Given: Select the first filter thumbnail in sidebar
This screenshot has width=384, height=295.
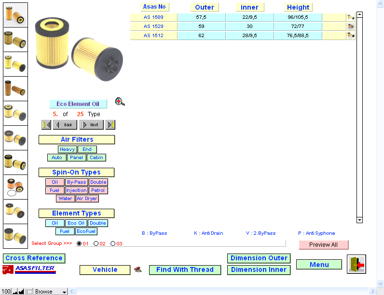Looking at the screenshot, I should 15,14.
